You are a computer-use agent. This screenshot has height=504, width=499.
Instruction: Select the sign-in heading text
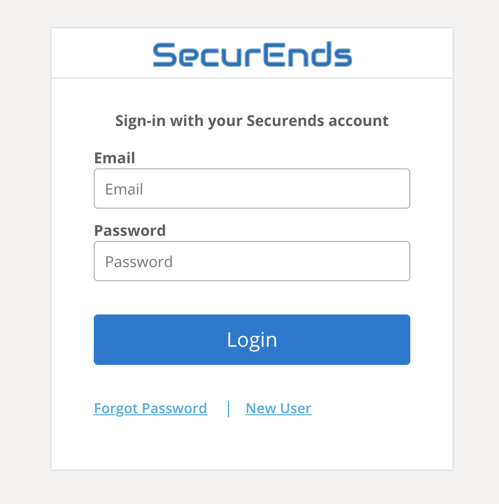coord(252,121)
